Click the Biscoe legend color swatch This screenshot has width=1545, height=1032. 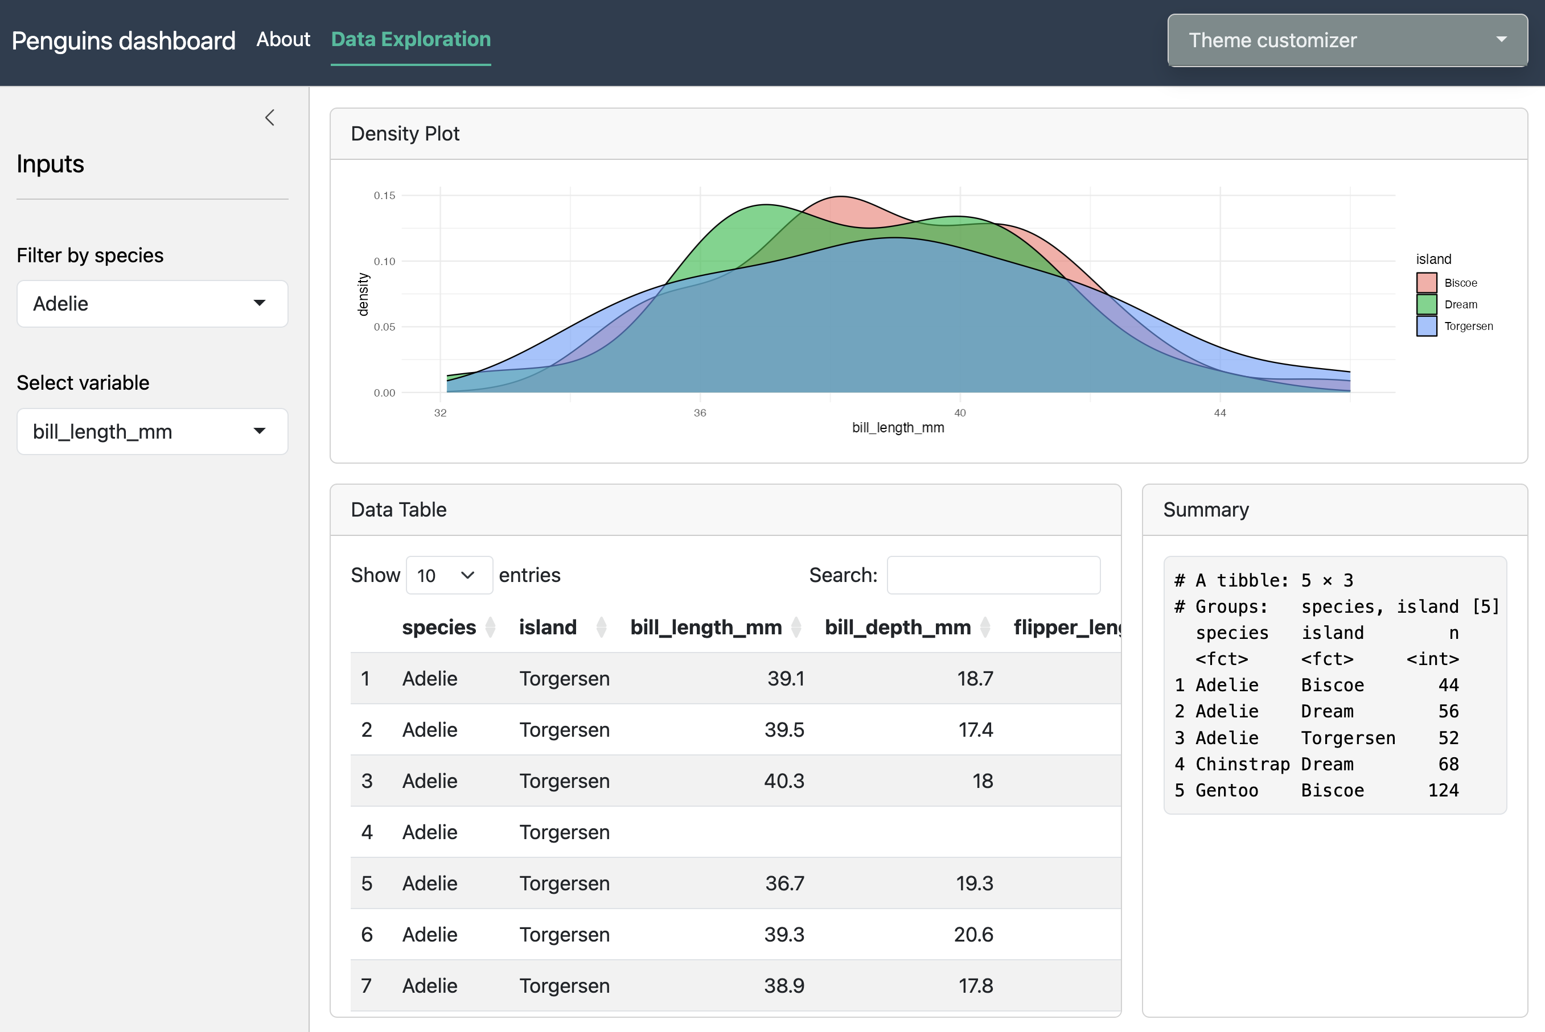(1426, 283)
